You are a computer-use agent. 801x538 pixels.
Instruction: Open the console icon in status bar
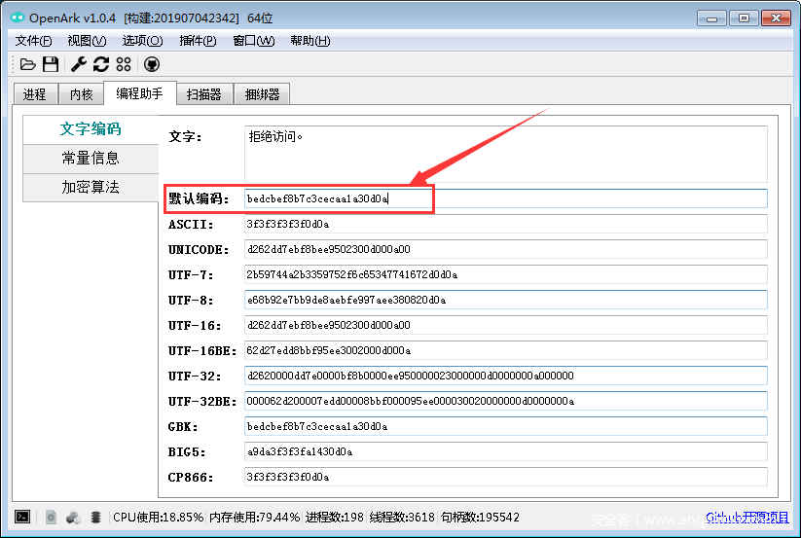coord(23,518)
